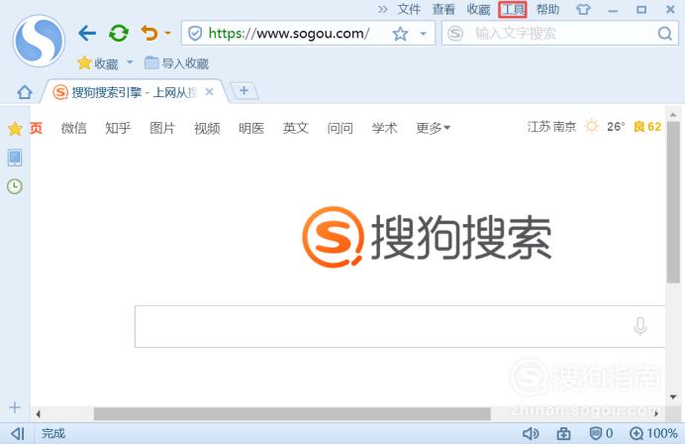
Task: Close the 搜狗搜索引擎 tab
Action: pyautogui.click(x=209, y=92)
